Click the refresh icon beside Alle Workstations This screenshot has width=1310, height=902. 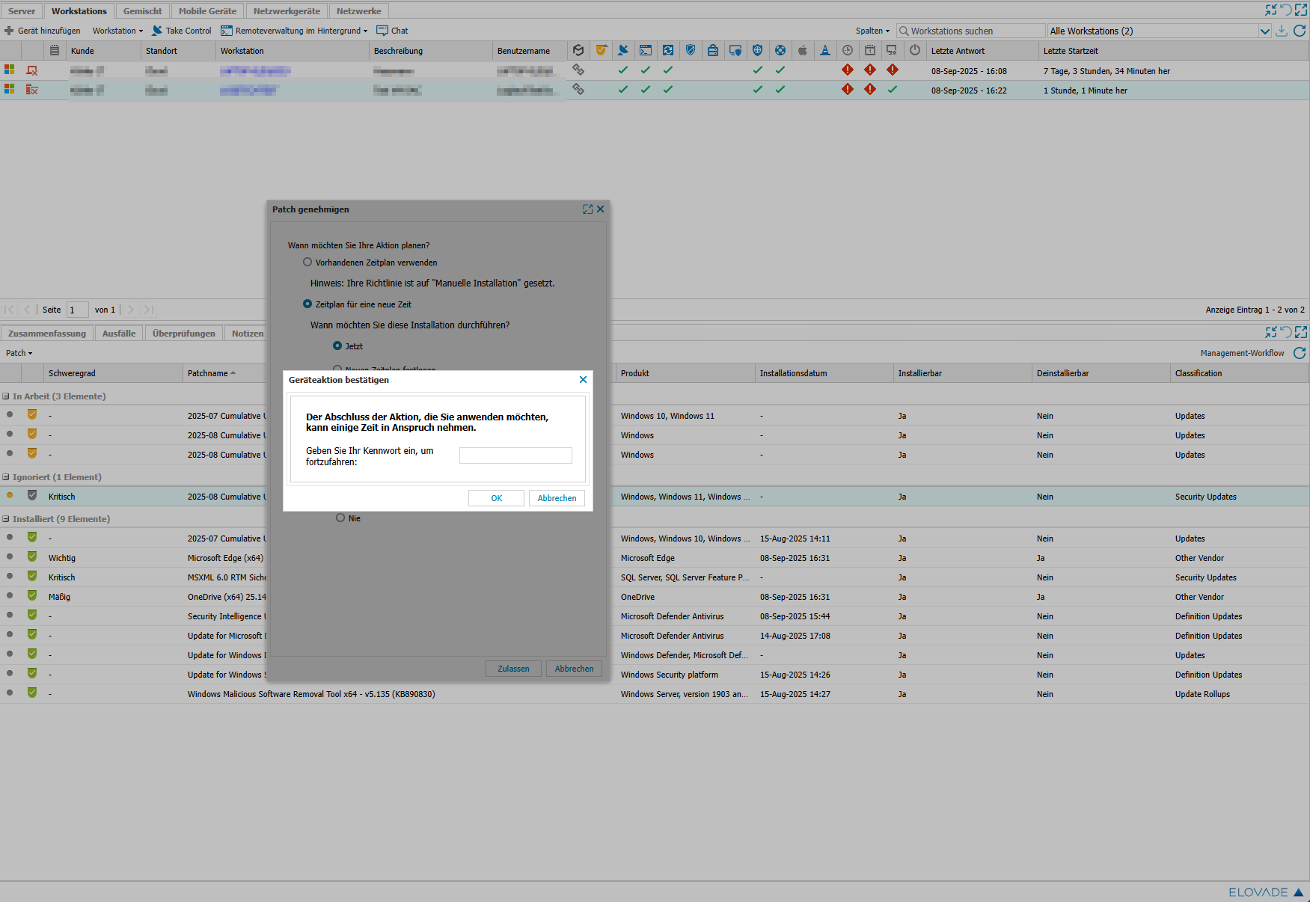(1300, 31)
